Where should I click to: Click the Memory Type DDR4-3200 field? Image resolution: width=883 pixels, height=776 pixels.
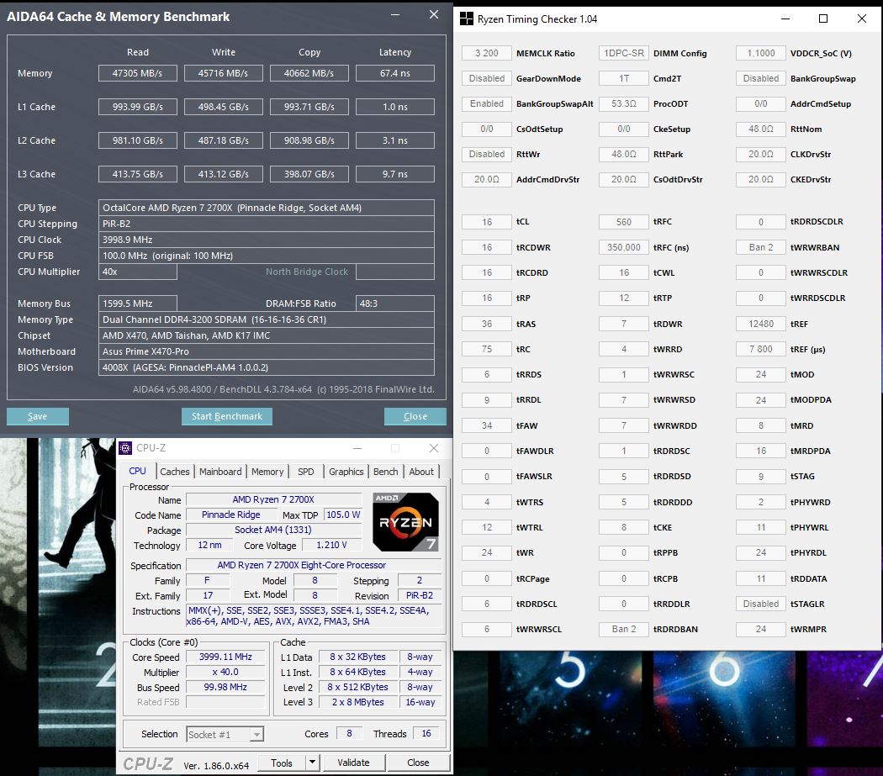tap(267, 319)
